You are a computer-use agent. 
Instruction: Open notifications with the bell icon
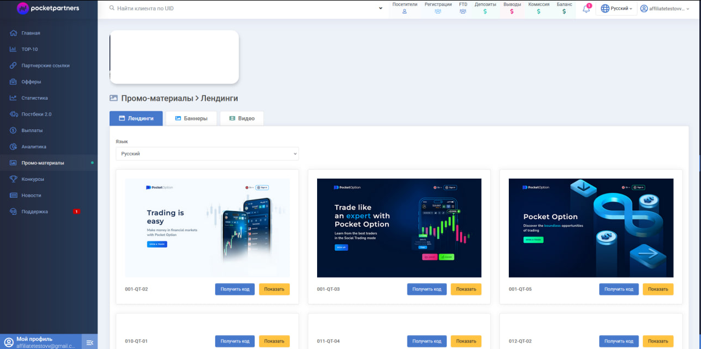coord(586,9)
